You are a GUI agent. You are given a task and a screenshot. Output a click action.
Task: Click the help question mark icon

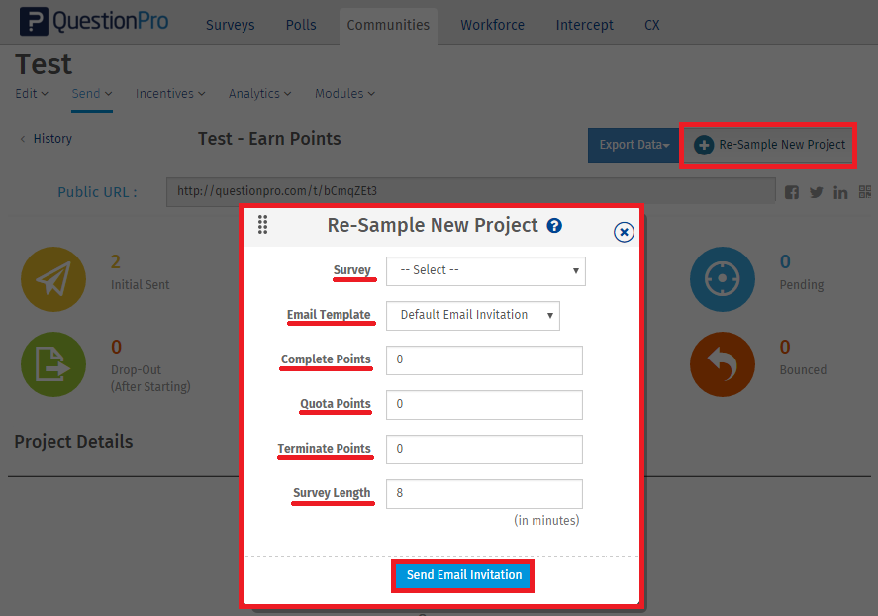click(554, 226)
